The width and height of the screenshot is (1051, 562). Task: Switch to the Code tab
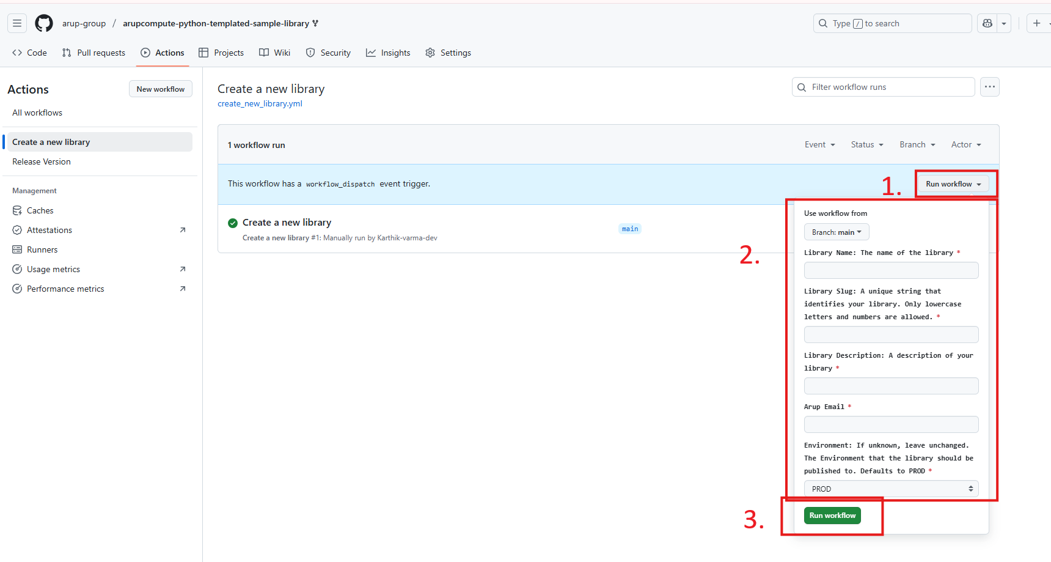coord(29,53)
